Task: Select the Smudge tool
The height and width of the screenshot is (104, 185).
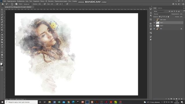Action: tap(2, 40)
